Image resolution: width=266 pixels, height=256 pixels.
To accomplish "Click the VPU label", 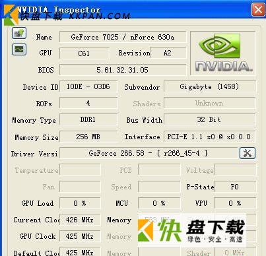I will pyautogui.click(x=201, y=203).
